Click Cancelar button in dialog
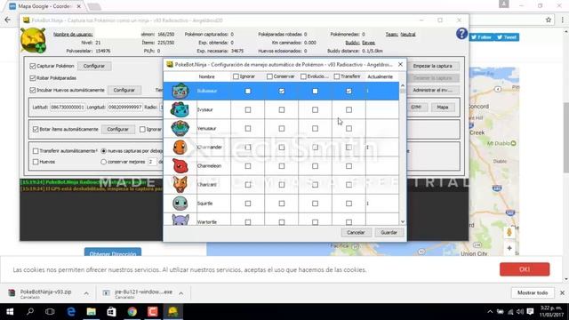569x320 pixels. [356, 233]
